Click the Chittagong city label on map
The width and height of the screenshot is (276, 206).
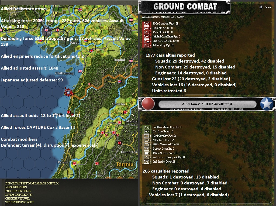pos(64,73)
